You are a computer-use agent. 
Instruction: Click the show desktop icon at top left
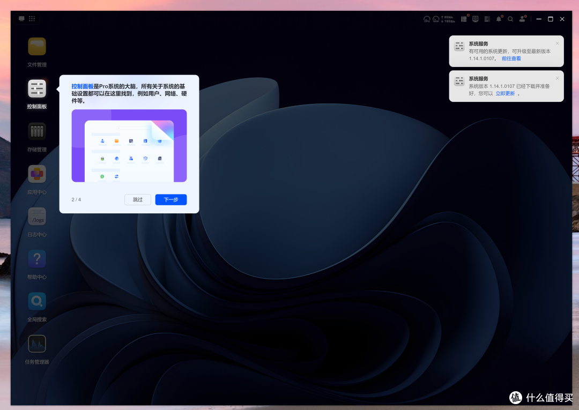[22, 18]
